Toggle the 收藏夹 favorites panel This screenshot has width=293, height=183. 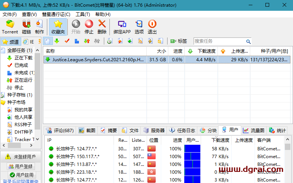58,27
